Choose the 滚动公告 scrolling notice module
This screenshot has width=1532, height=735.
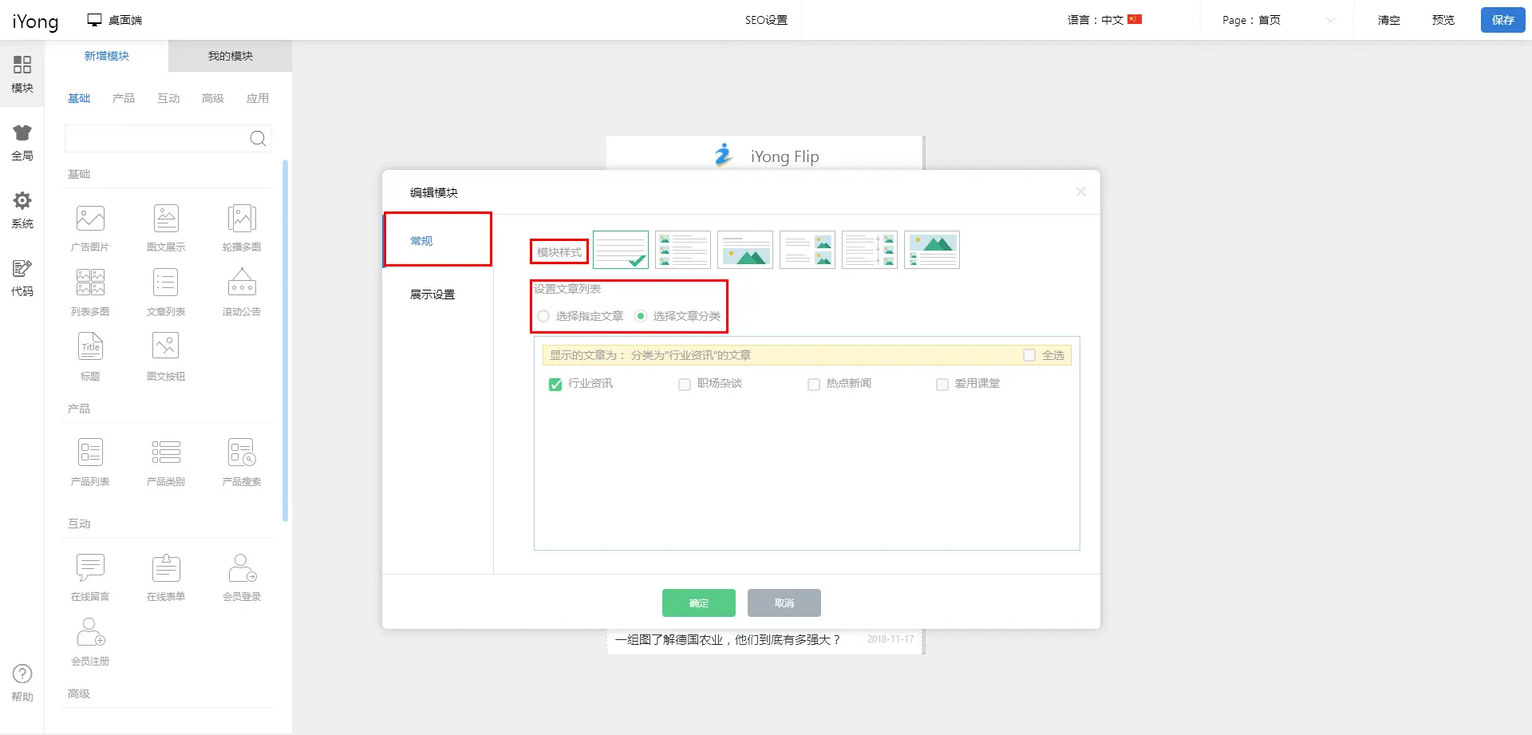242,283
